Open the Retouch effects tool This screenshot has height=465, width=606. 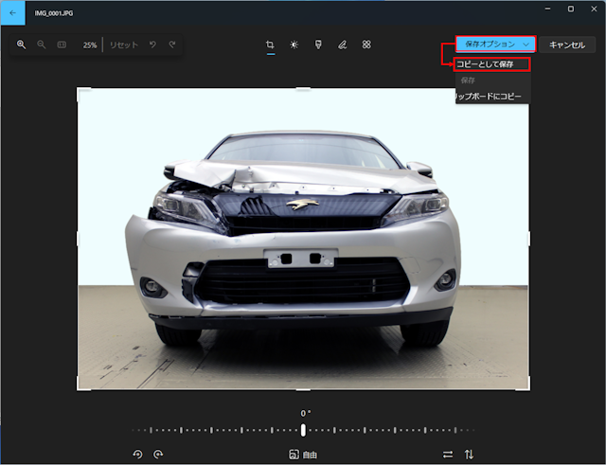[x=366, y=45]
